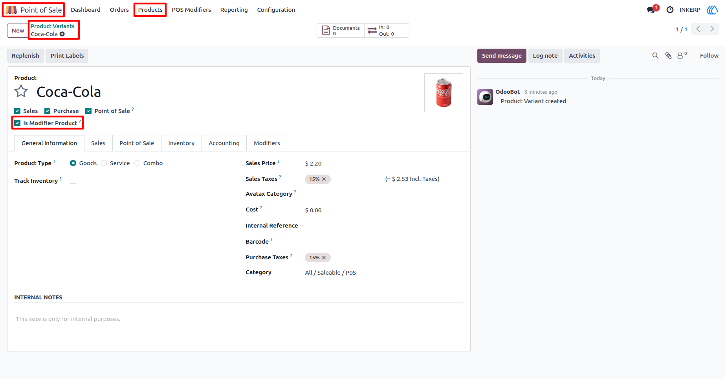Screen dimensions: 726x379
Task: Edit the Sales Price field
Action: pos(384,164)
